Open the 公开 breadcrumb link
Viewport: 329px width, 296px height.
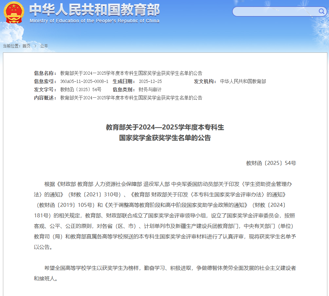point(44,46)
